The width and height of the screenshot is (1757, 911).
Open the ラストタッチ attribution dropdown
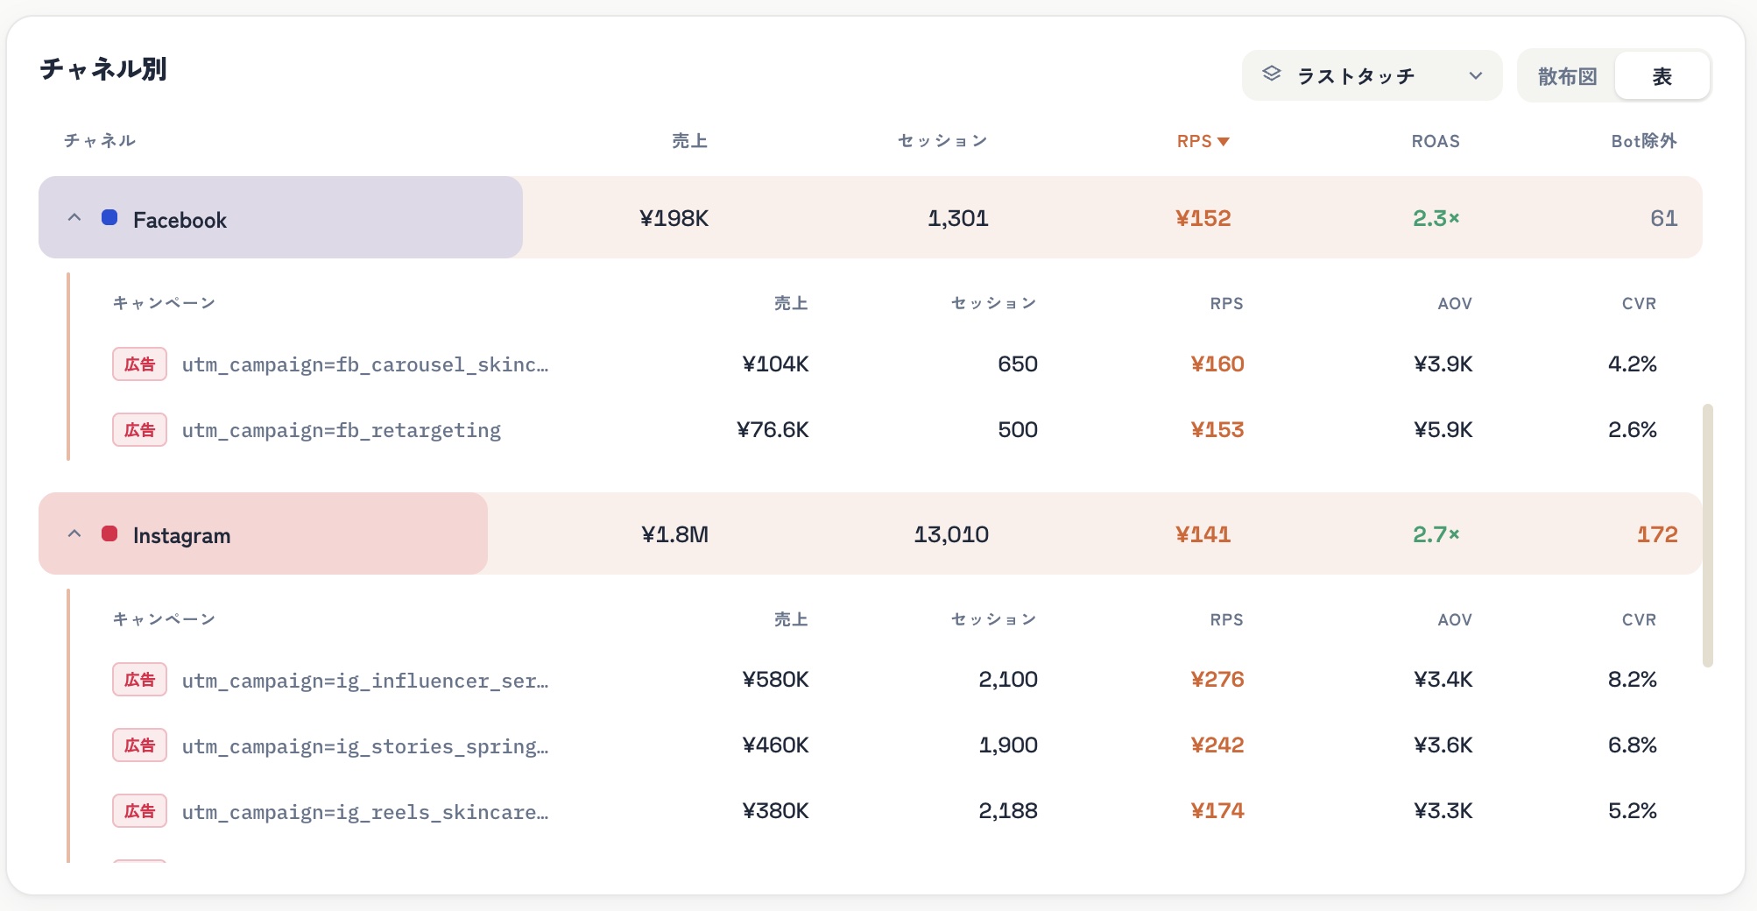(x=1372, y=76)
